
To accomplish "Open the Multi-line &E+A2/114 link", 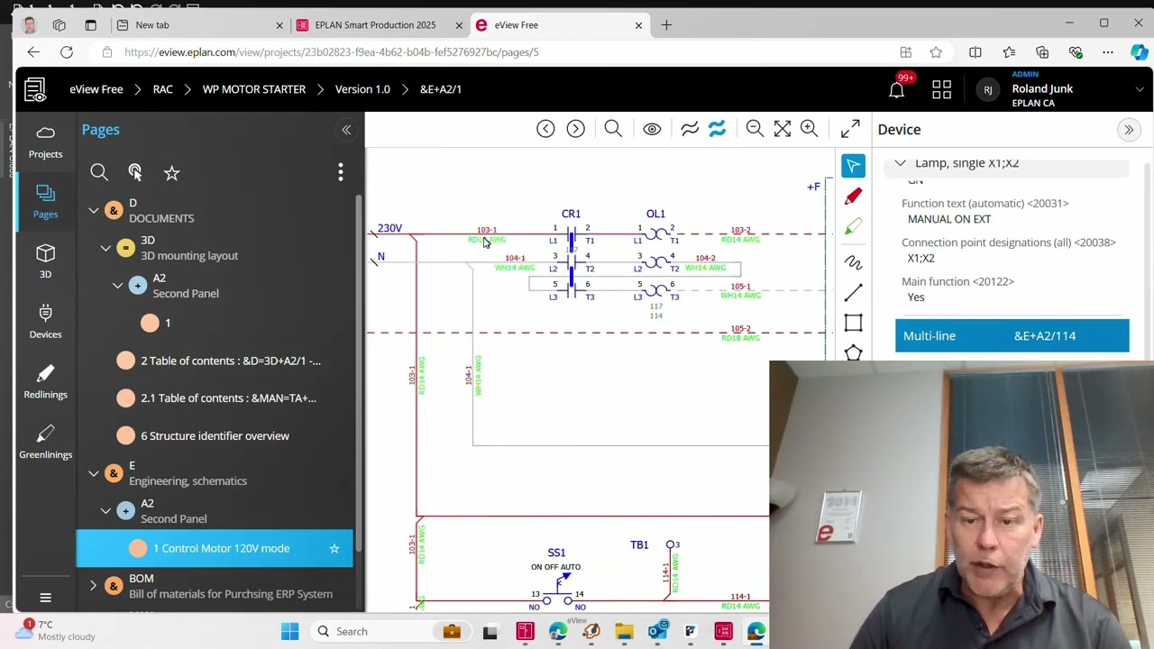I will tap(1012, 335).
